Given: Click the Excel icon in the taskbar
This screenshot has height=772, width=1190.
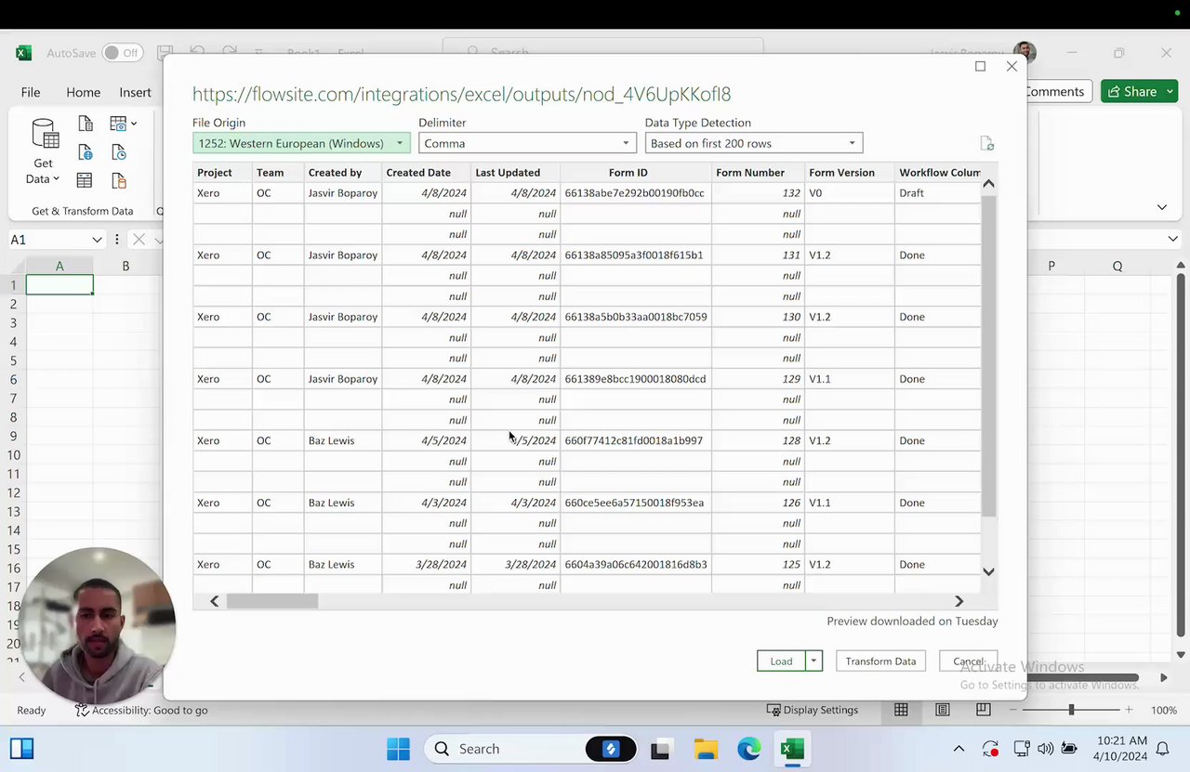Looking at the screenshot, I should click(x=792, y=749).
